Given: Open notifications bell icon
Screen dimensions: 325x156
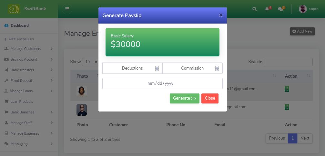Looking at the screenshot, I should 267,9.
